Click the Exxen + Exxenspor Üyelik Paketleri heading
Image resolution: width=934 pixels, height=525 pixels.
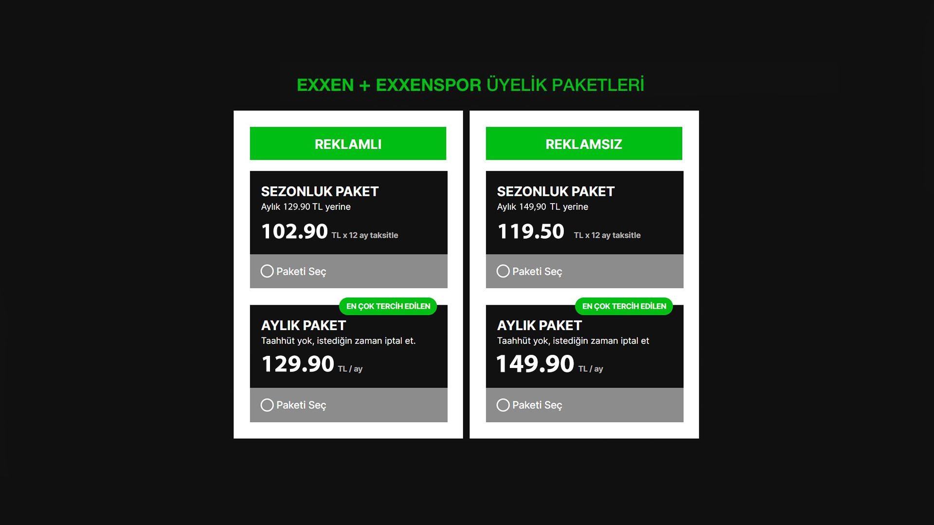[470, 85]
